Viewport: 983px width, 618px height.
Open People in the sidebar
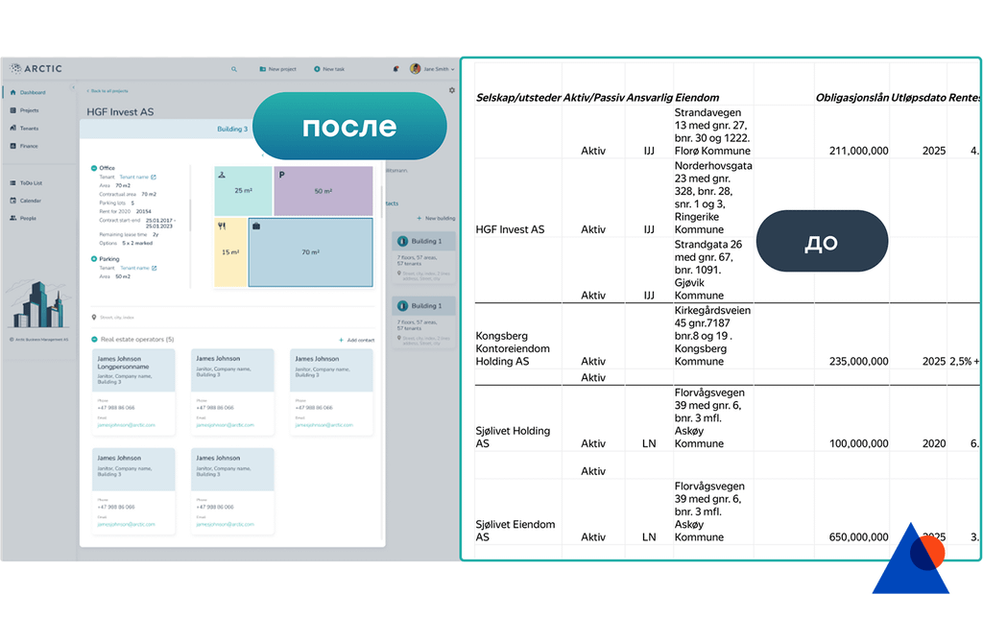tap(23, 218)
